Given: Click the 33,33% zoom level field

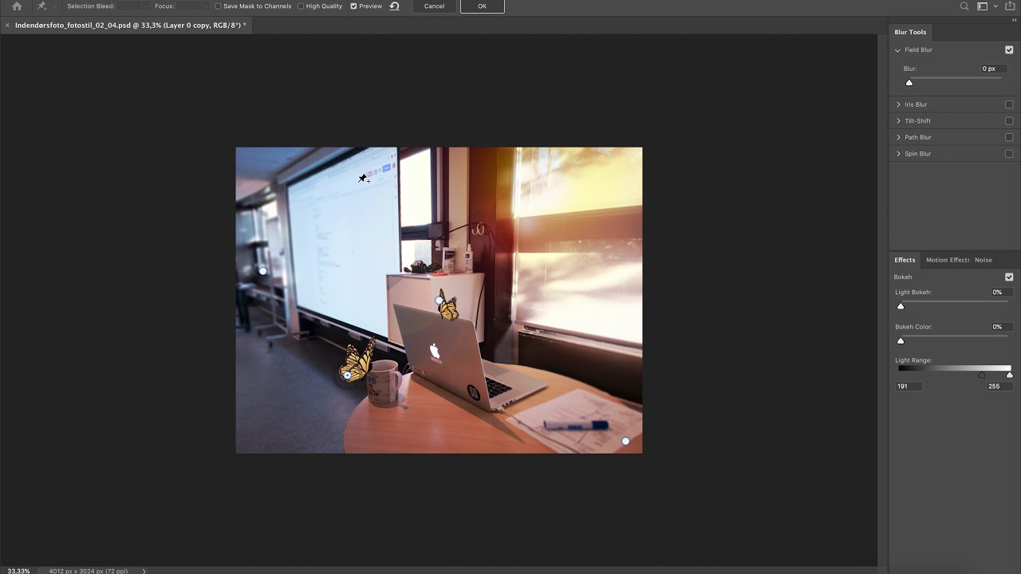Looking at the screenshot, I should point(18,571).
